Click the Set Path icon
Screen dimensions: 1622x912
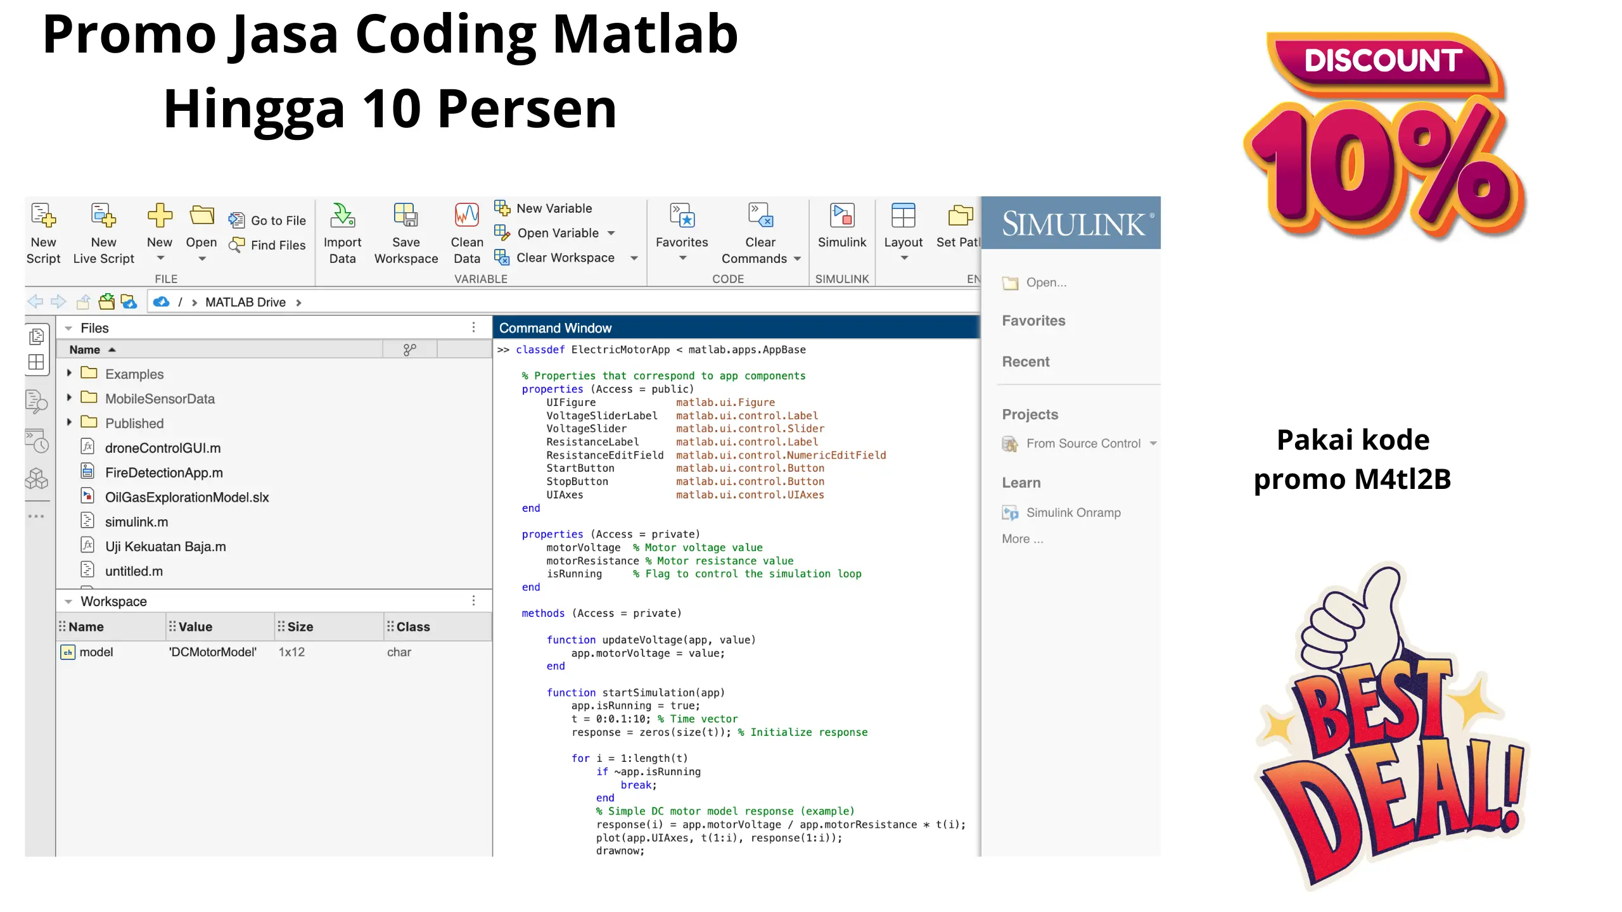point(961,215)
